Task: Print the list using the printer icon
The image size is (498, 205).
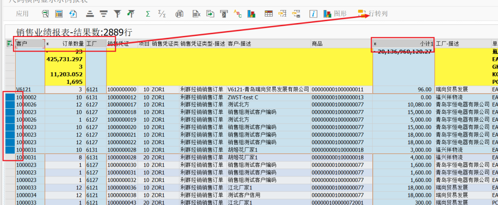Action: point(180,14)
